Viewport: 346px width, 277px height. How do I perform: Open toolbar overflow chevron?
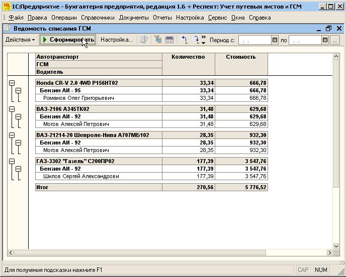point(204,40)
